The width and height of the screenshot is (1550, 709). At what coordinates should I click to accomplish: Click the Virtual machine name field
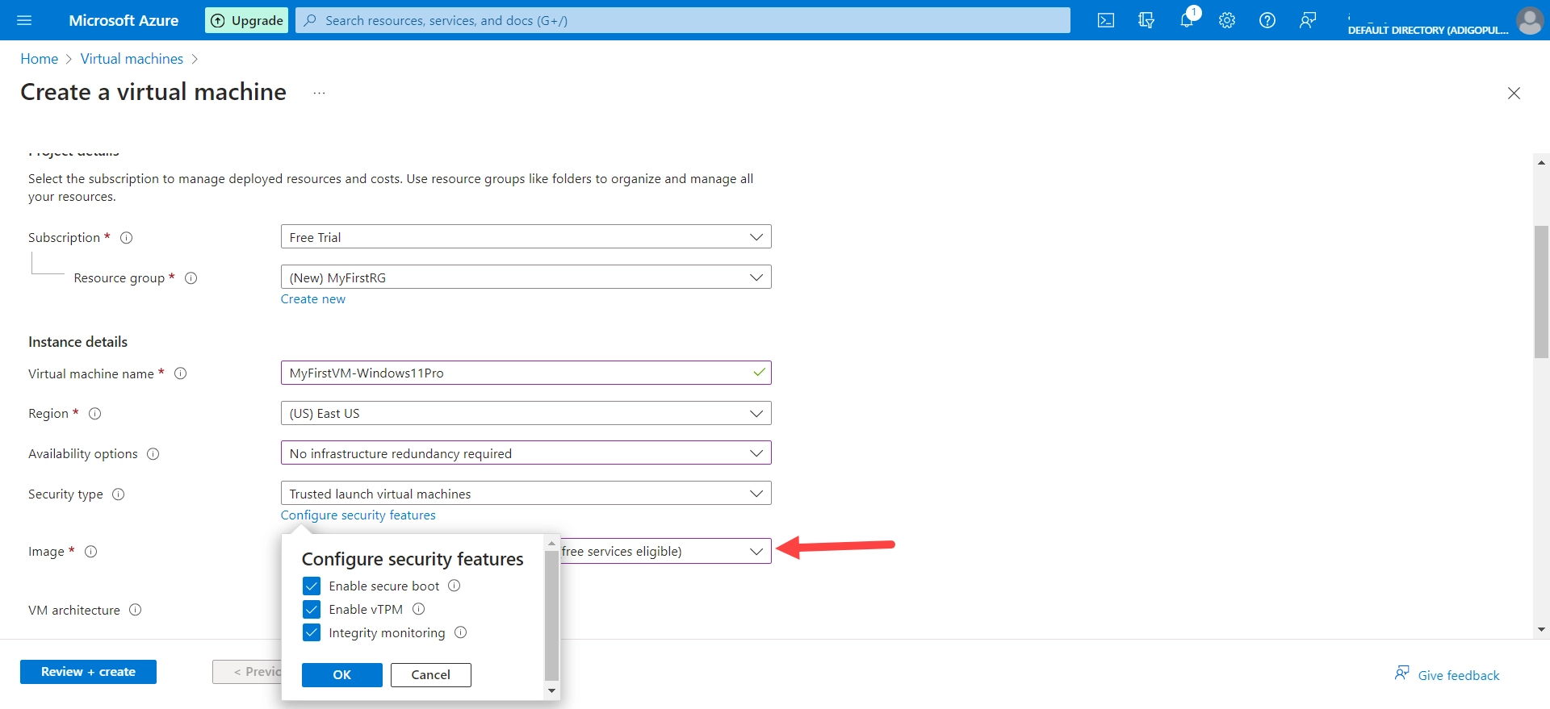click(526, 373)
